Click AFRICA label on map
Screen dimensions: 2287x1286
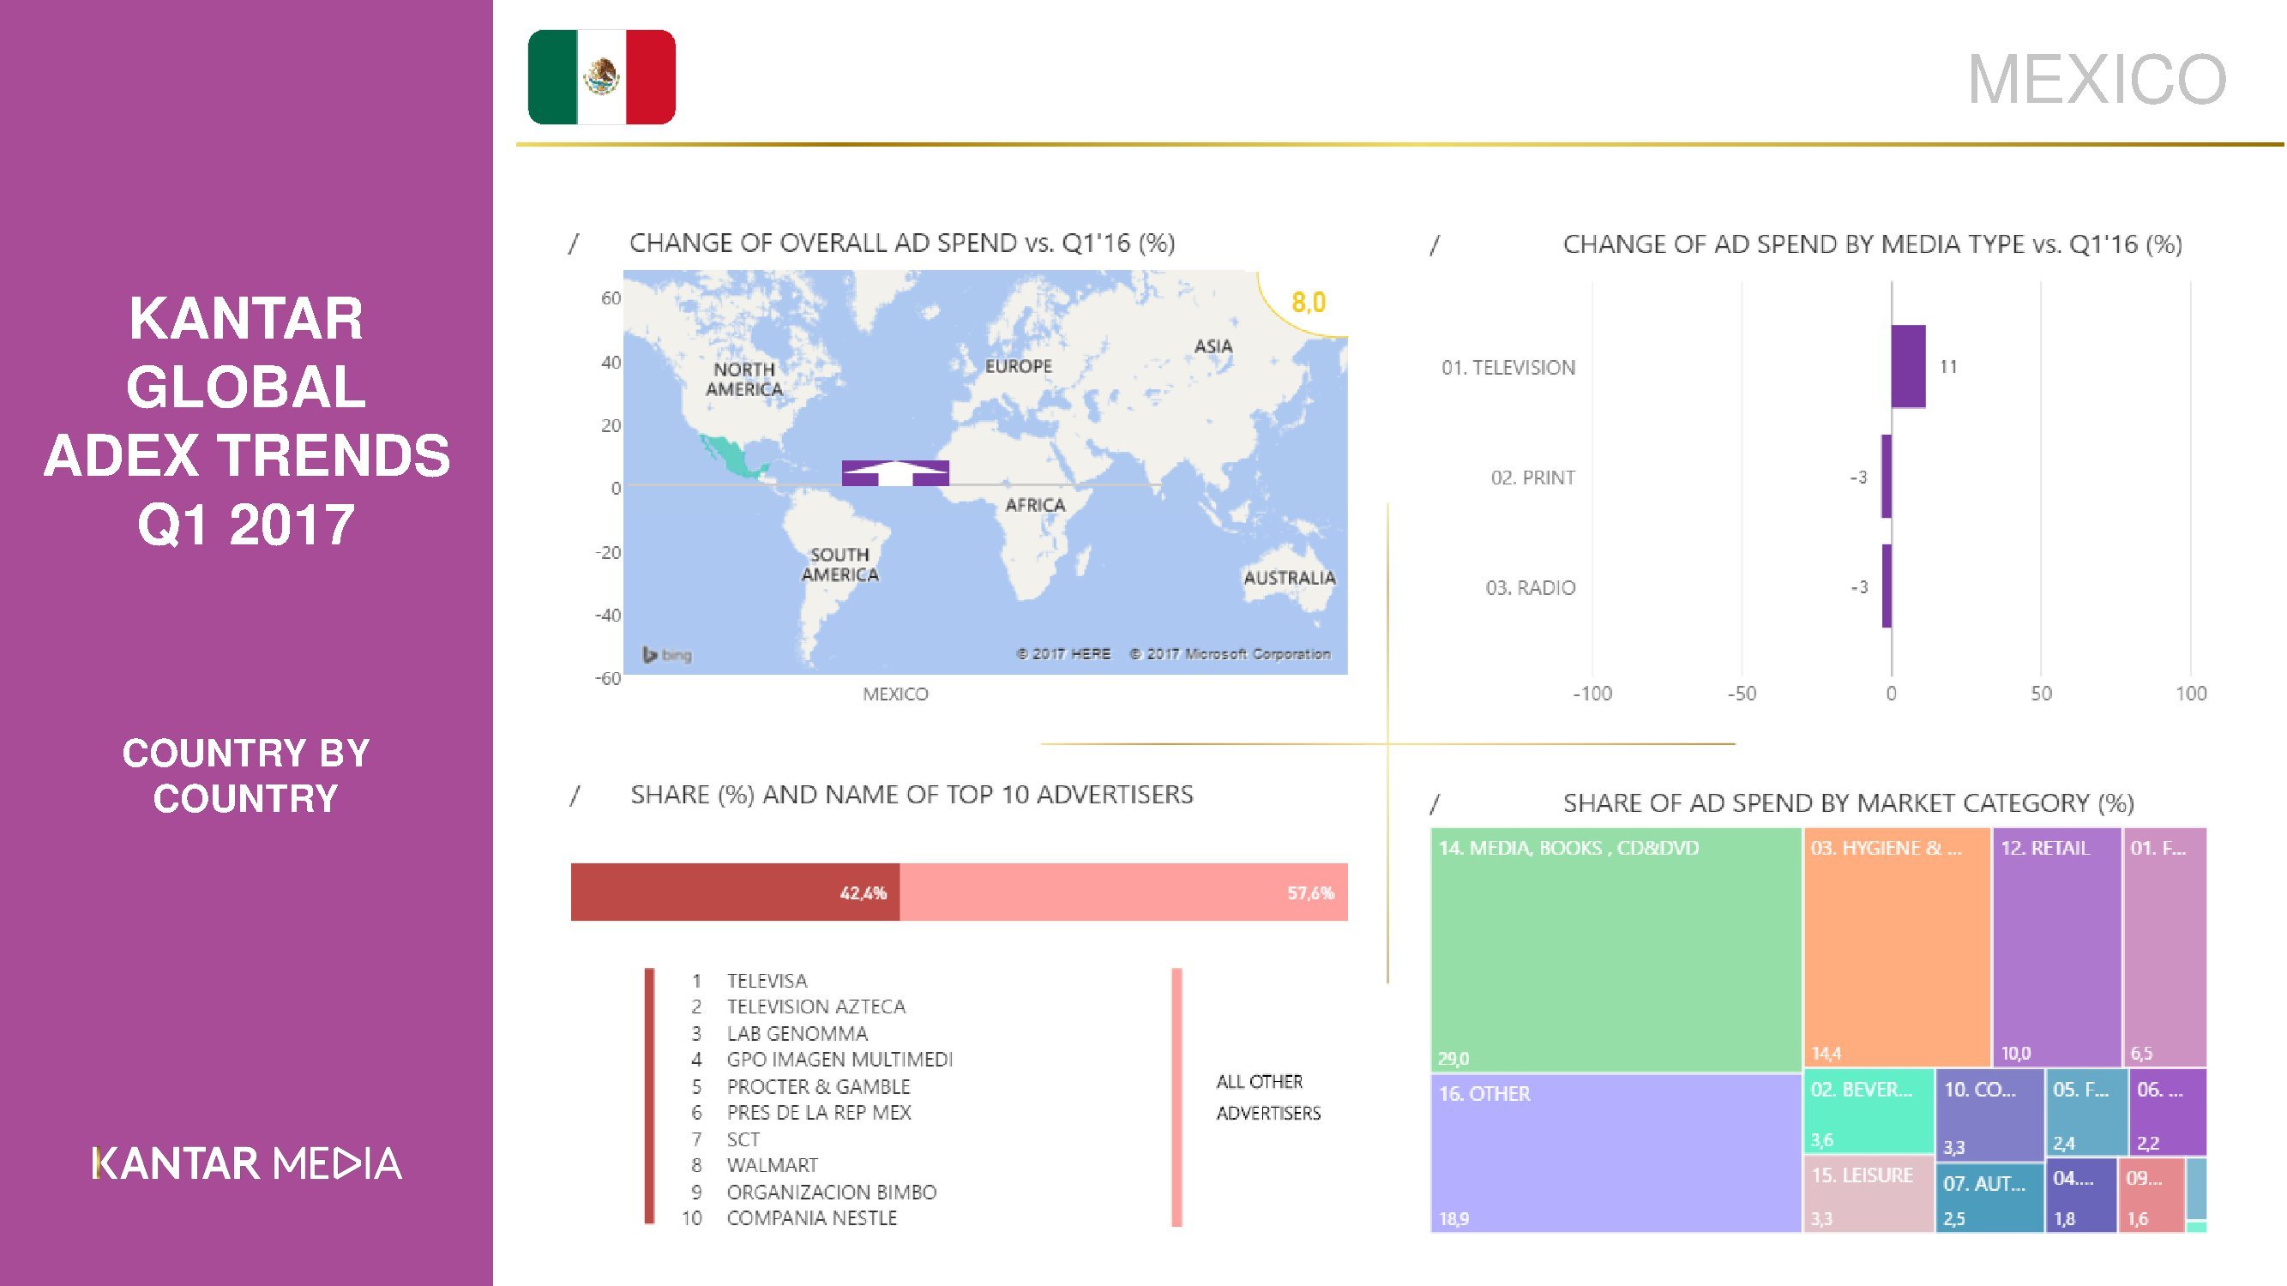pos(1035,505)
